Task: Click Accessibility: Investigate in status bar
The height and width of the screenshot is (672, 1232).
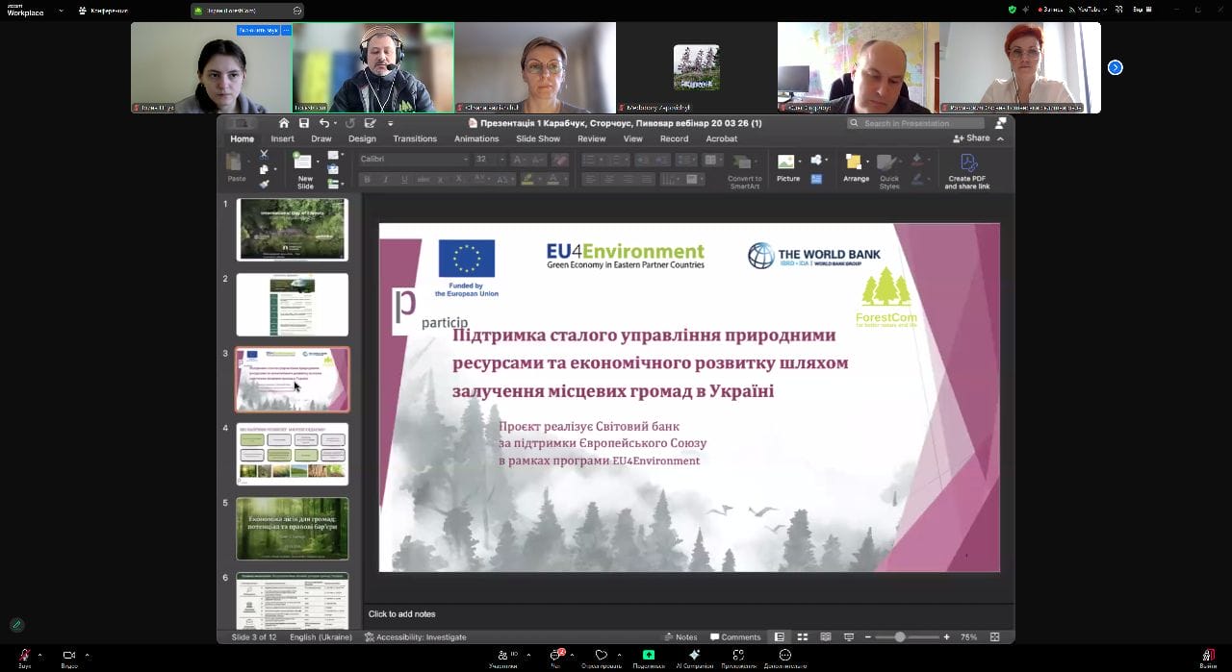Action: tap(416, 636)
